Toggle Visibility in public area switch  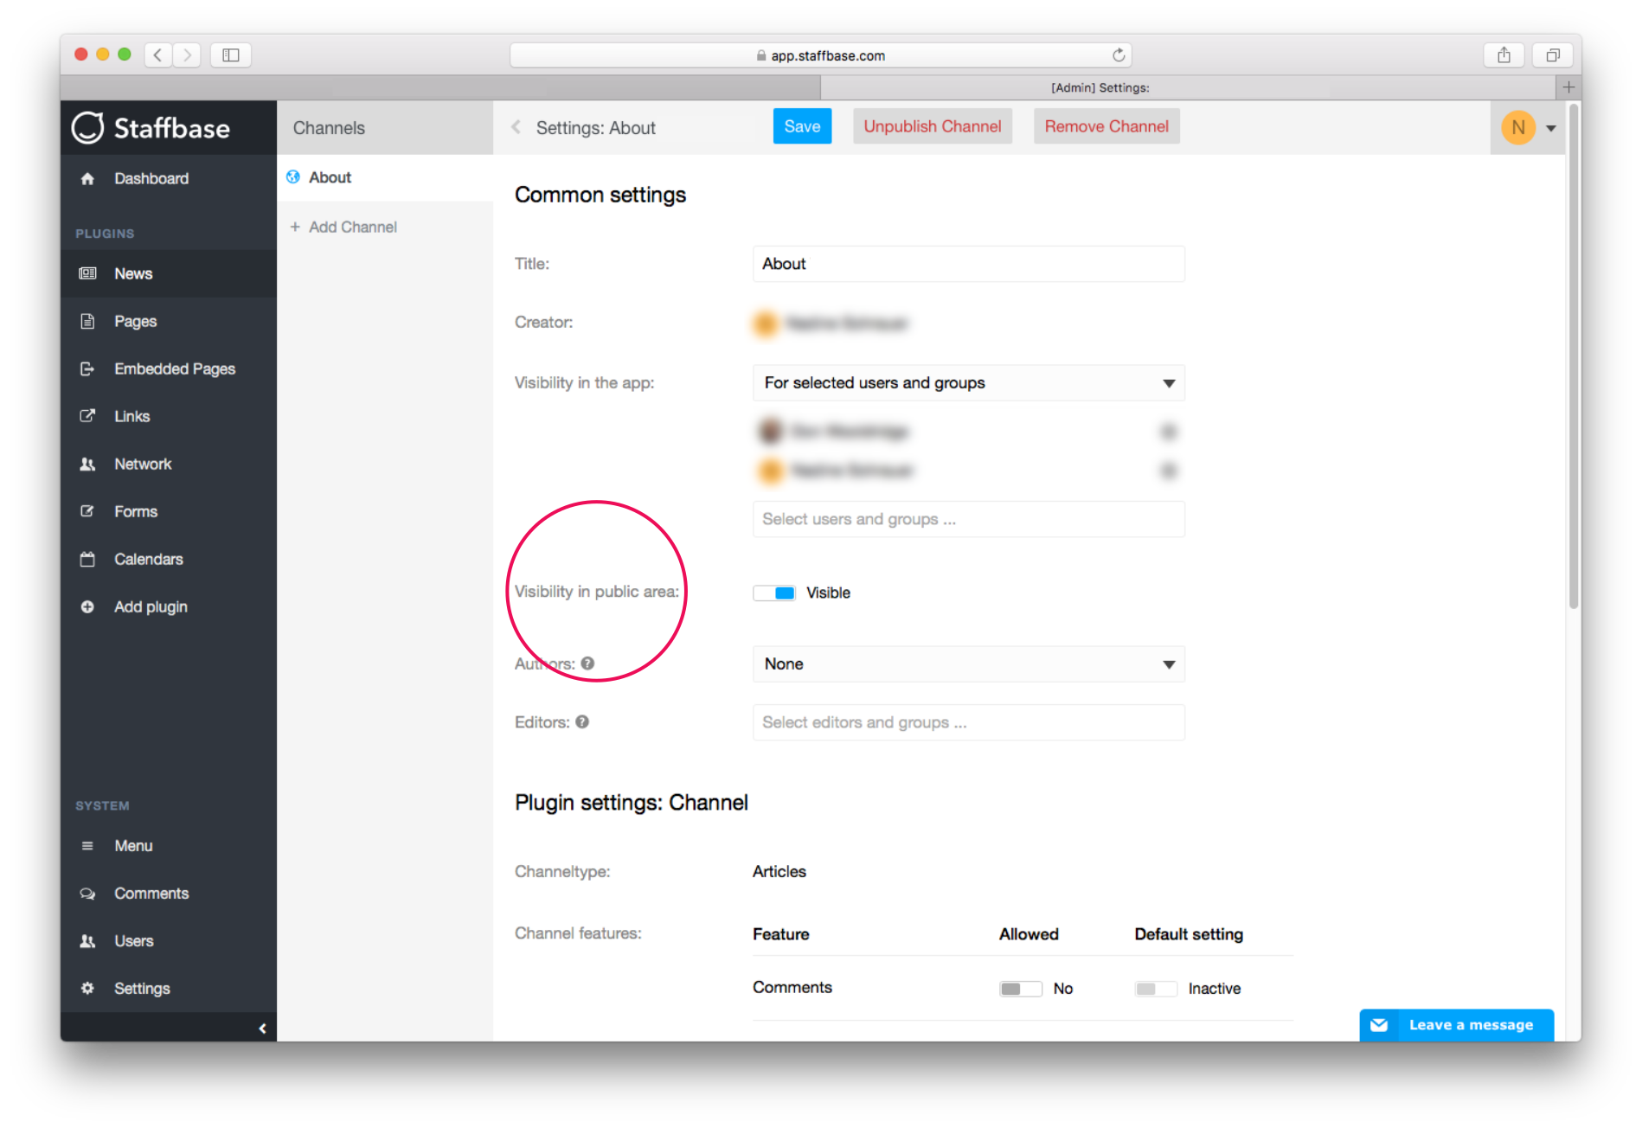(x=774, y=593)
